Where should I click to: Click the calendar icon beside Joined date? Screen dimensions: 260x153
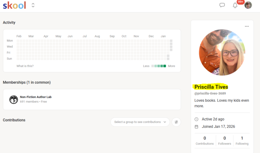click(x=196, y=127)
